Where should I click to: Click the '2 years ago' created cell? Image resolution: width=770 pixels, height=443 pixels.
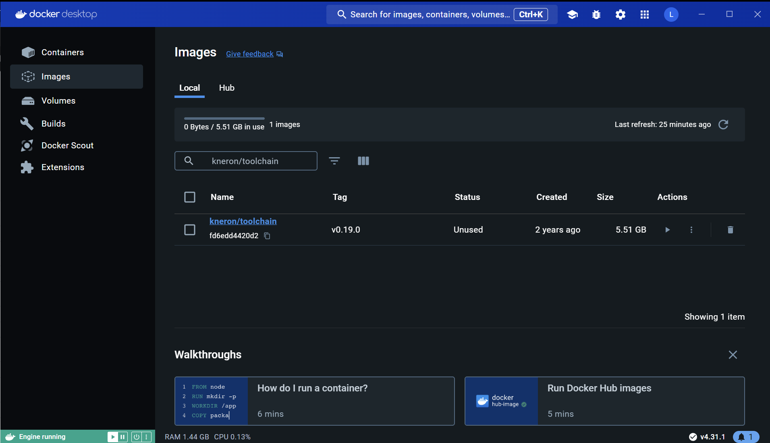(x=558, y=230)
